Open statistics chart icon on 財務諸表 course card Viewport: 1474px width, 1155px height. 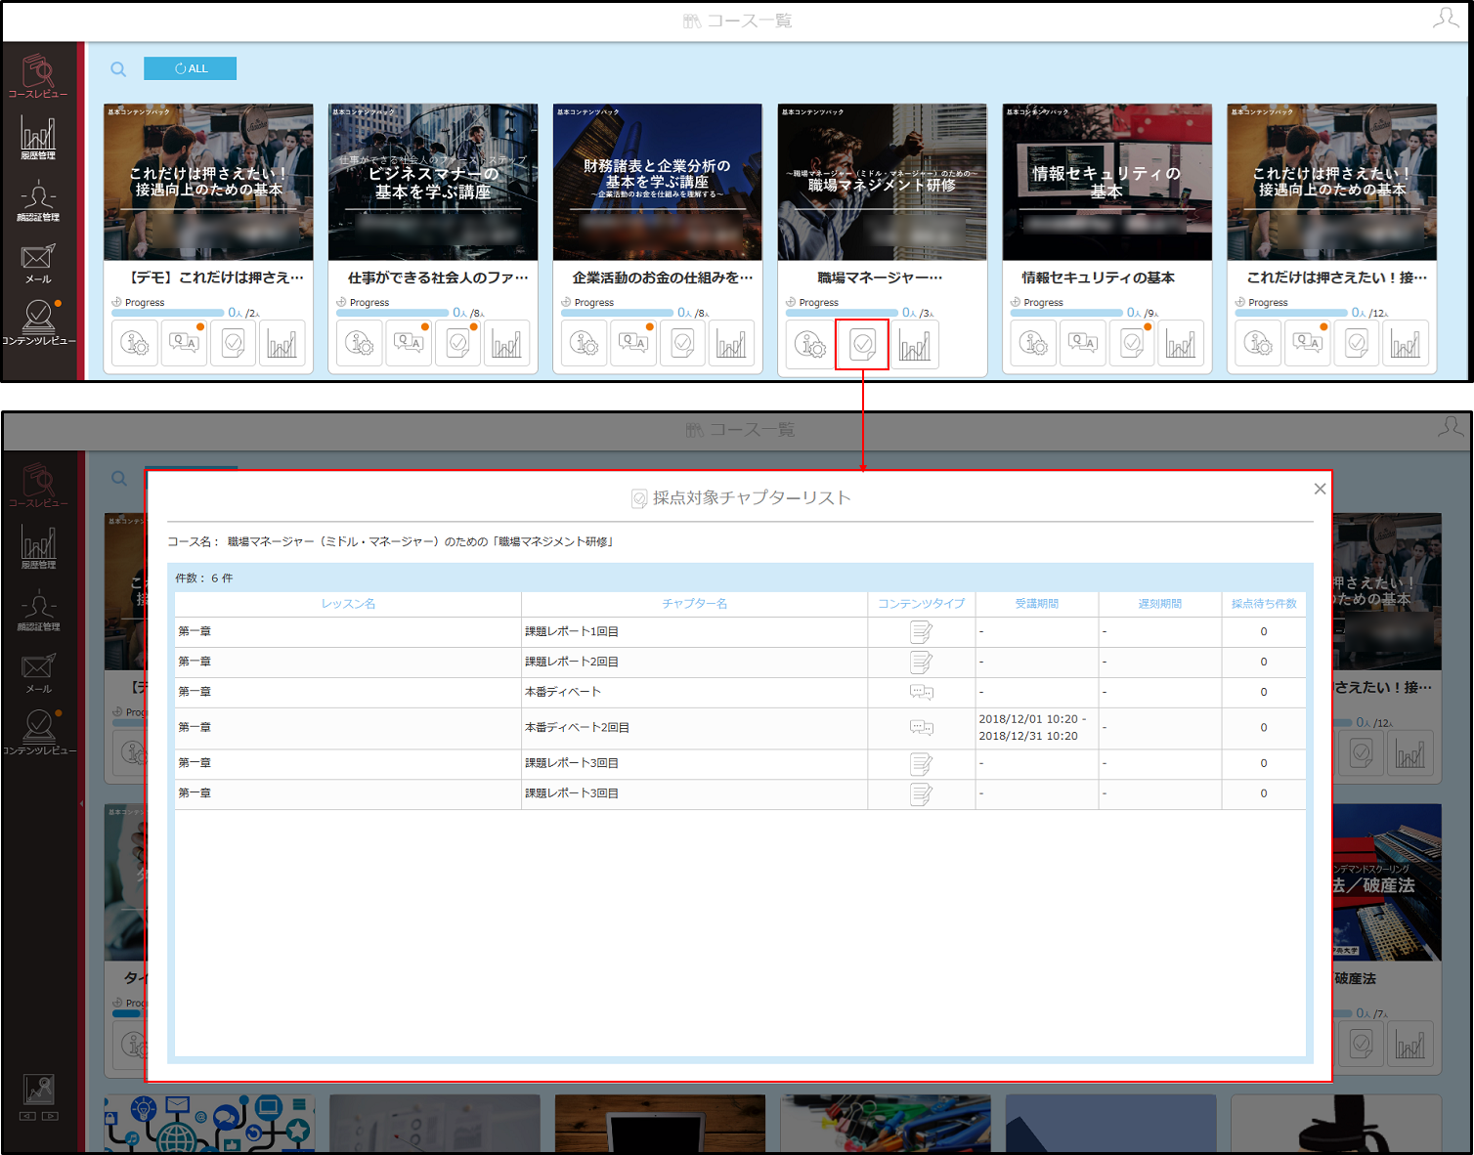pos(731,343)
